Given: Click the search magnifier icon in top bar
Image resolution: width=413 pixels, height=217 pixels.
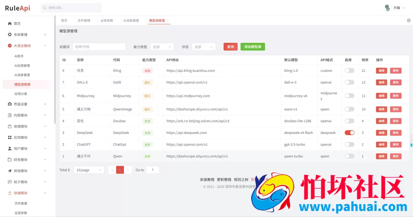Looking at the screenshot, I should pyautogui.click(x=45, y=8).
